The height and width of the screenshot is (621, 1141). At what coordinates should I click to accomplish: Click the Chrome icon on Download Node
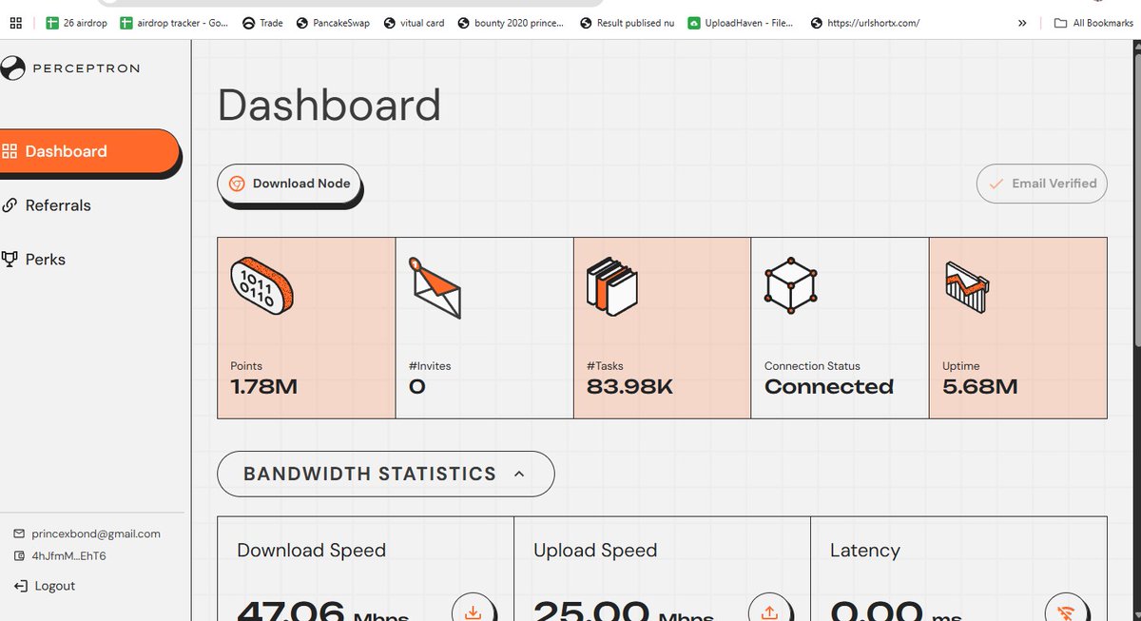(237, 184)
